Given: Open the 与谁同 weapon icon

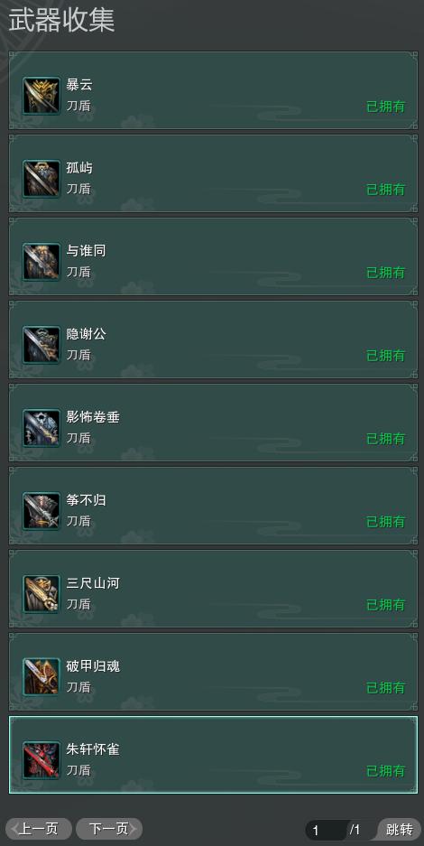Looking at the screenshot, I should [41, 262].
